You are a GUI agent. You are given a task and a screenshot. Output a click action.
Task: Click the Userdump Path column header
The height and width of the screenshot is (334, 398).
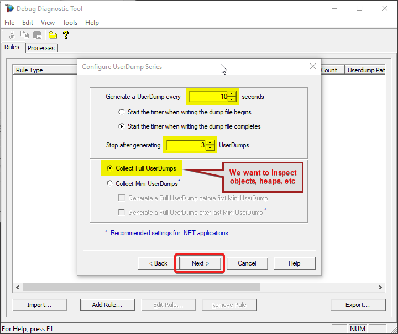[x=365, y=70]
